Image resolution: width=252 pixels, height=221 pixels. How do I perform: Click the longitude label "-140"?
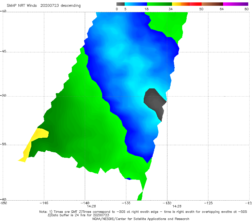85,203
